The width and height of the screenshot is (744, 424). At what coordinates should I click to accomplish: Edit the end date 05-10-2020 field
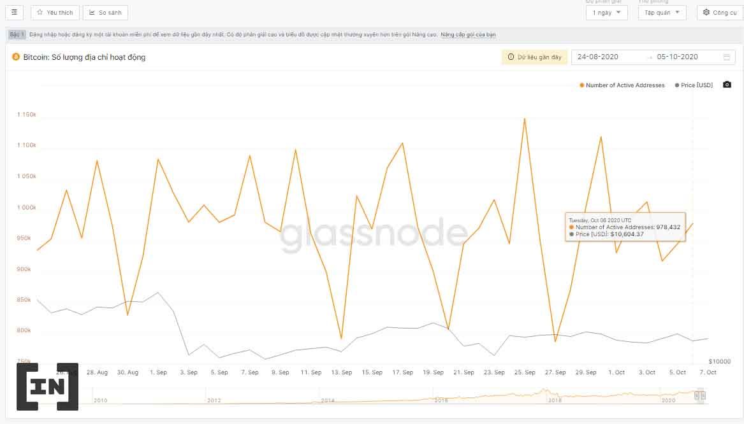point(677,57)
